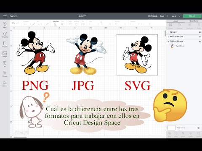
Task: Click the Slice icon
Action: coord(170,133)
